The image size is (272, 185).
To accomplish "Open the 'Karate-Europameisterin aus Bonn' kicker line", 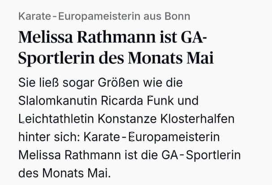I will pos(104,17).
